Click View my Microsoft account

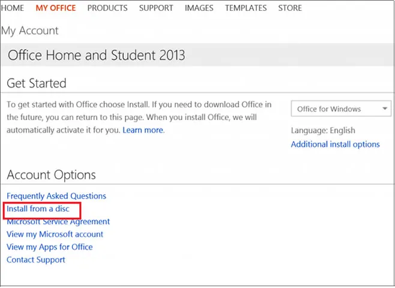[55, 235]
